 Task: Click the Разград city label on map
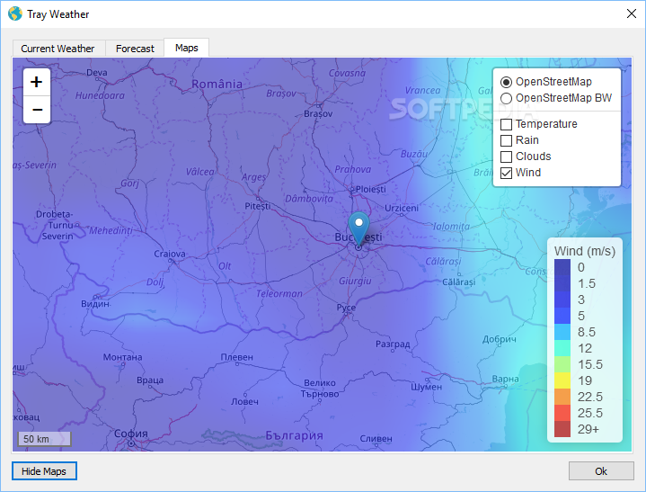click(393, 344)
